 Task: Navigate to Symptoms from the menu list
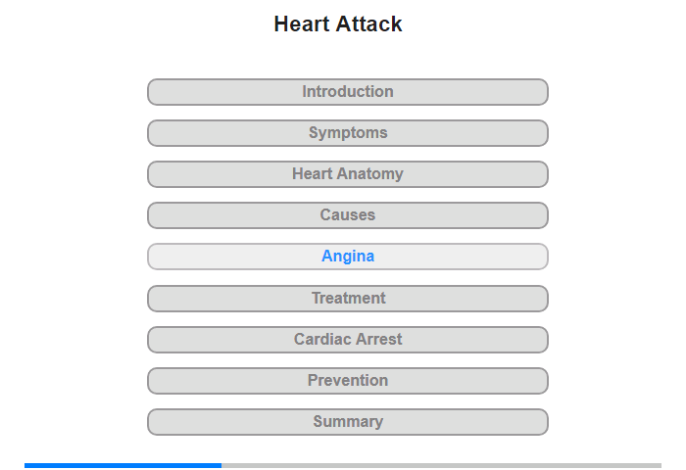348,133
